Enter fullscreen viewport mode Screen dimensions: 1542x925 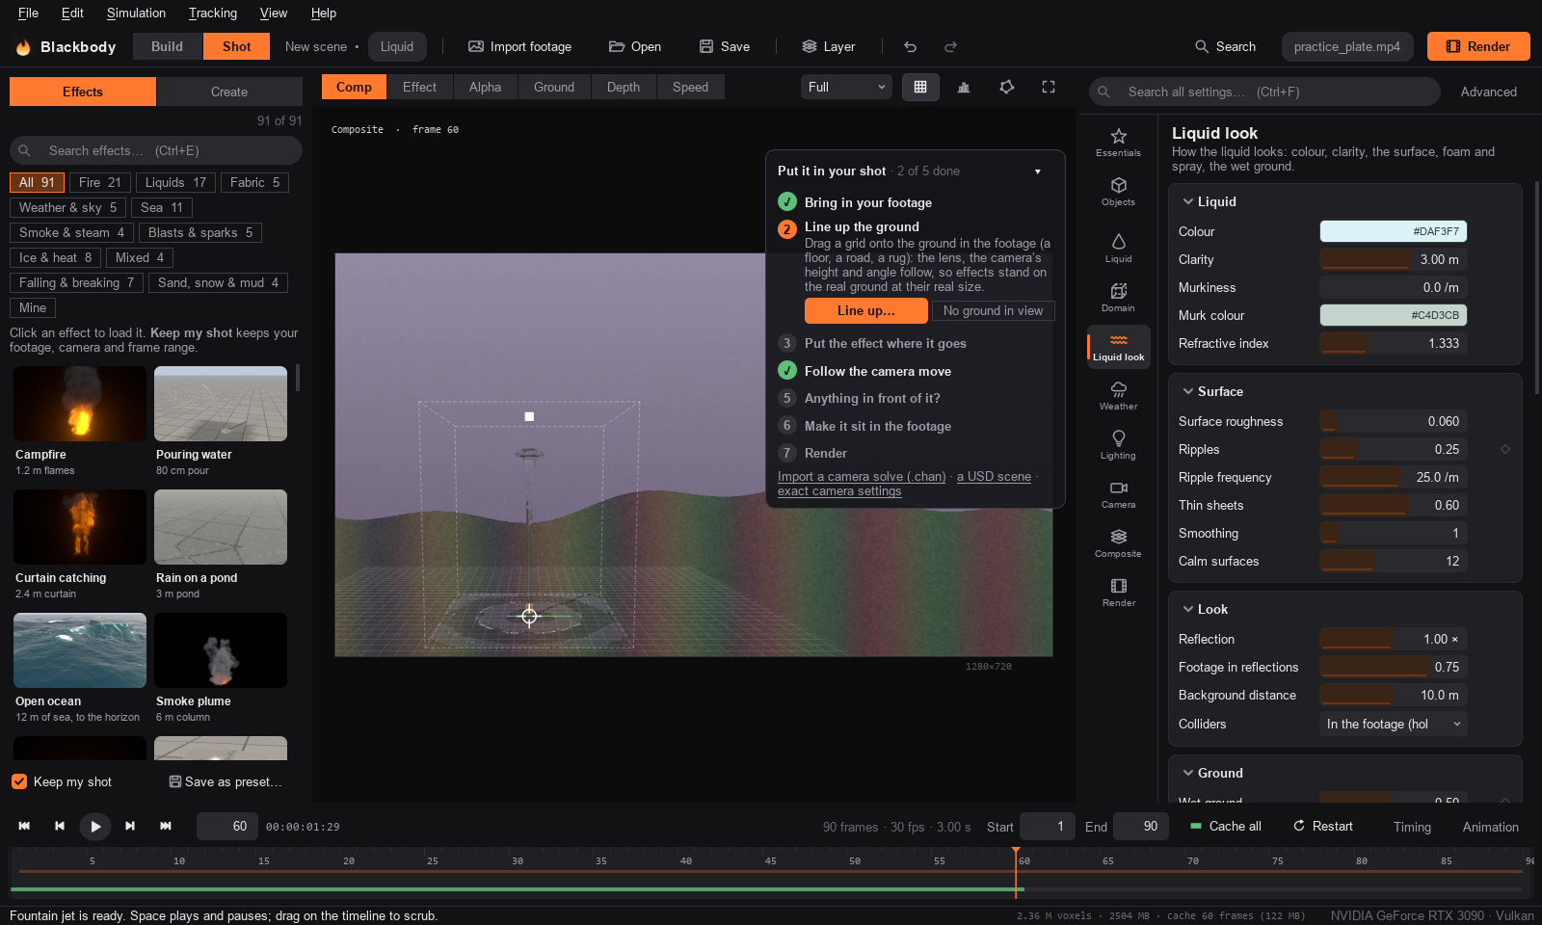[x=1049, y=87]
